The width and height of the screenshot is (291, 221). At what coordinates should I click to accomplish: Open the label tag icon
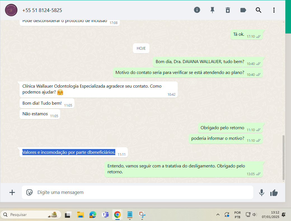(243, 10)
